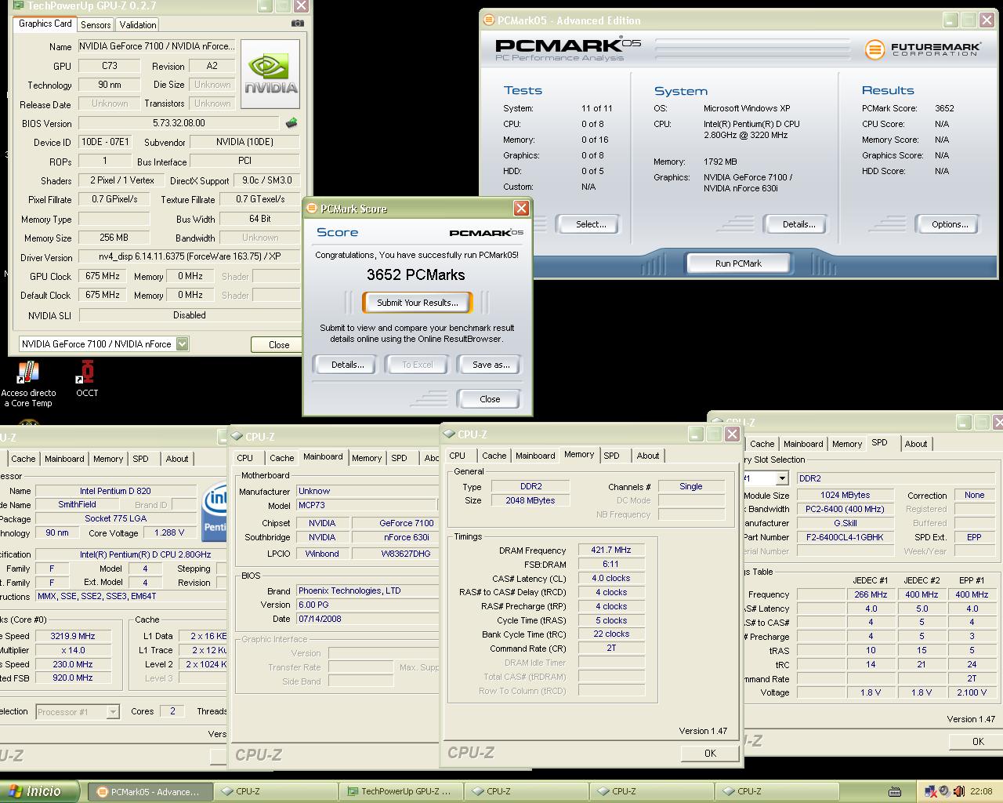This screenshot has height=803, width=1003.
Task: Click the NVIDIA logo in GPU-Z
Action: click(271, 74)
